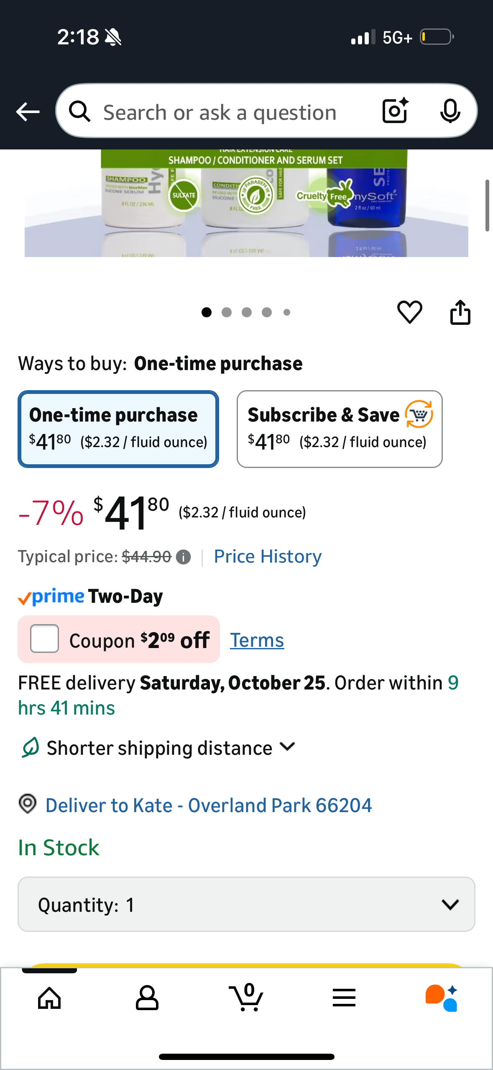Open coupon Terms link
The image size is (493, 1070).
tap(257, 640)
